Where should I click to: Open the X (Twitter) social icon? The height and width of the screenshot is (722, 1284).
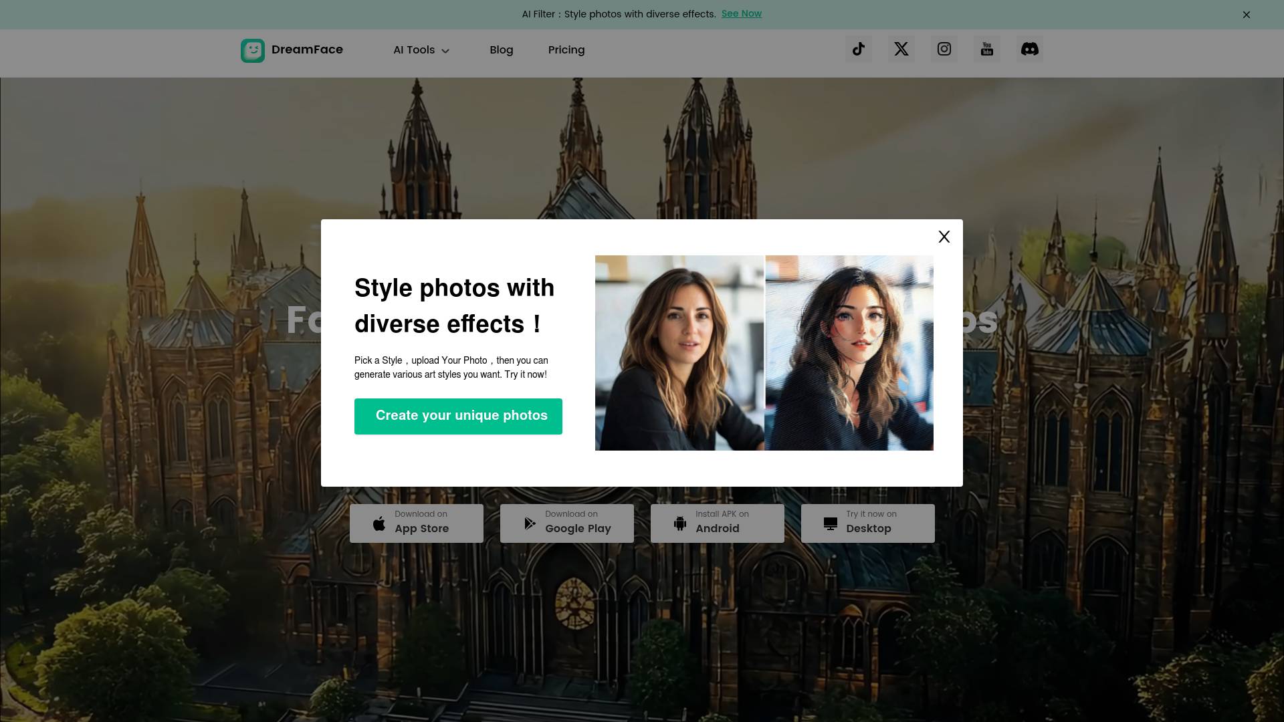point(901,49)
